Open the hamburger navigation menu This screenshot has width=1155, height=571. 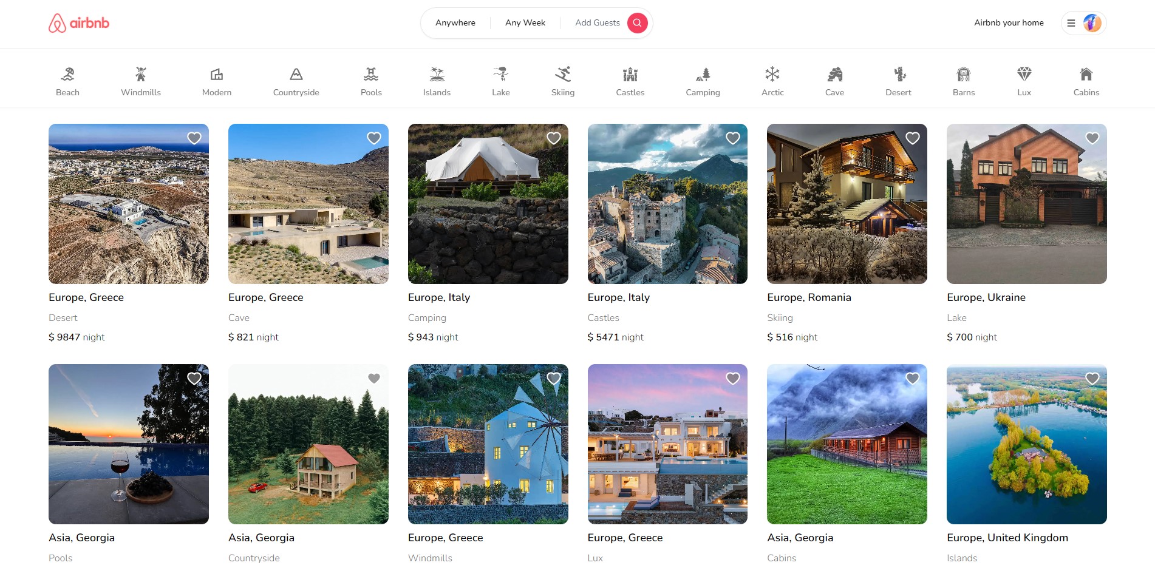click(x=1071, y=22)
